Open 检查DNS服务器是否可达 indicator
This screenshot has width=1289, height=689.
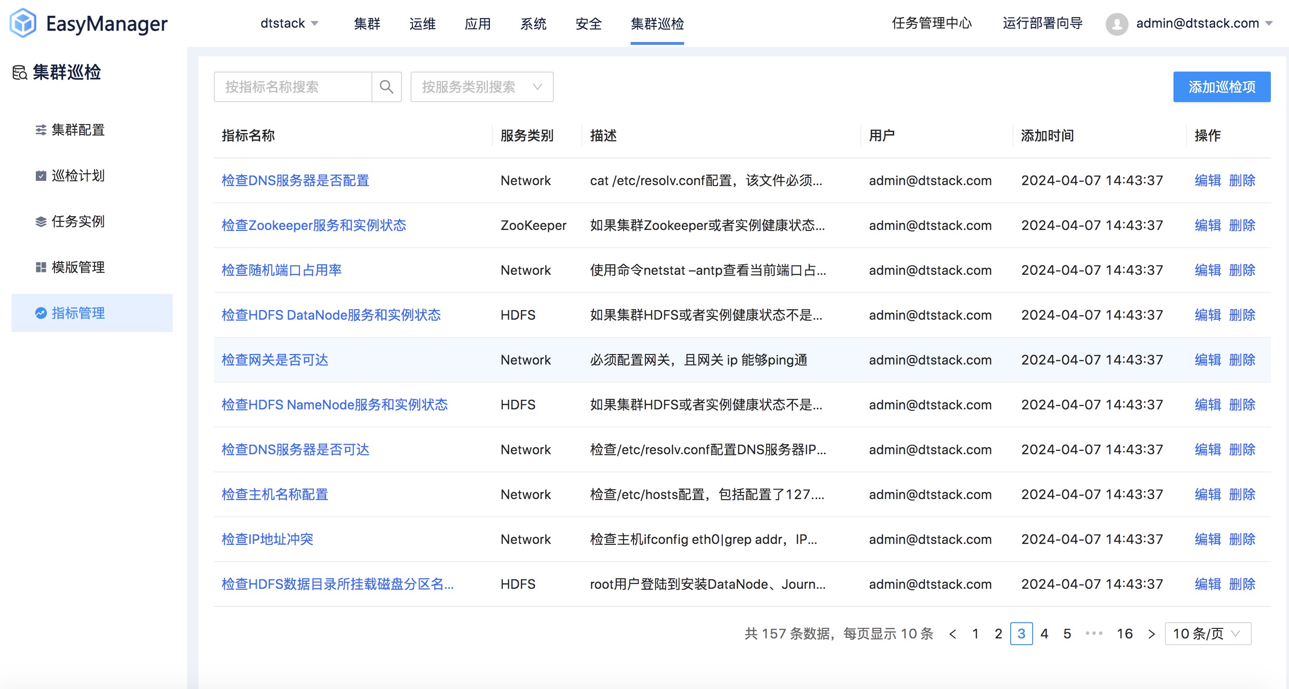(295, 449)
